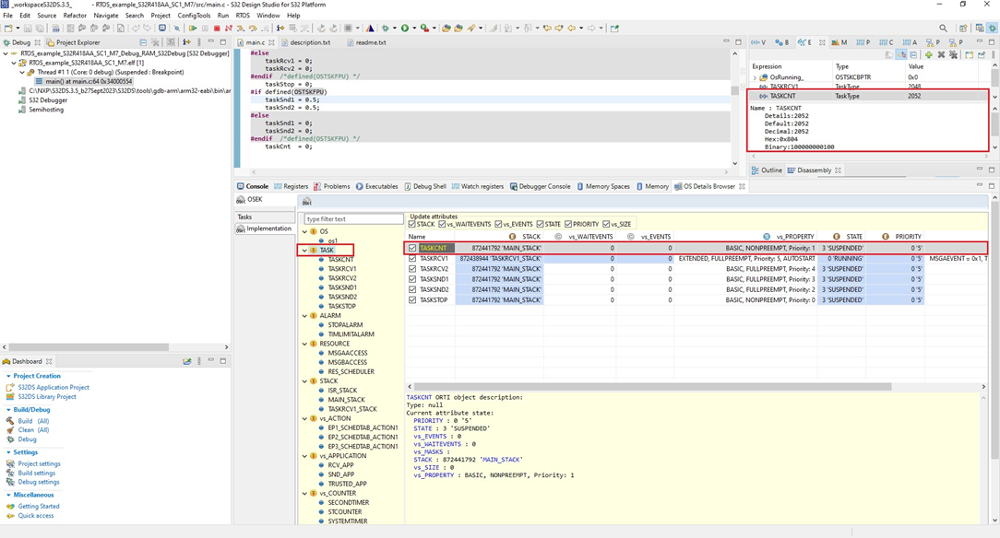Image resolution: width=1000 pixels, height=538 pixels.
Task: Select the Resume debug toolbar icon
Action: [193, 29]
